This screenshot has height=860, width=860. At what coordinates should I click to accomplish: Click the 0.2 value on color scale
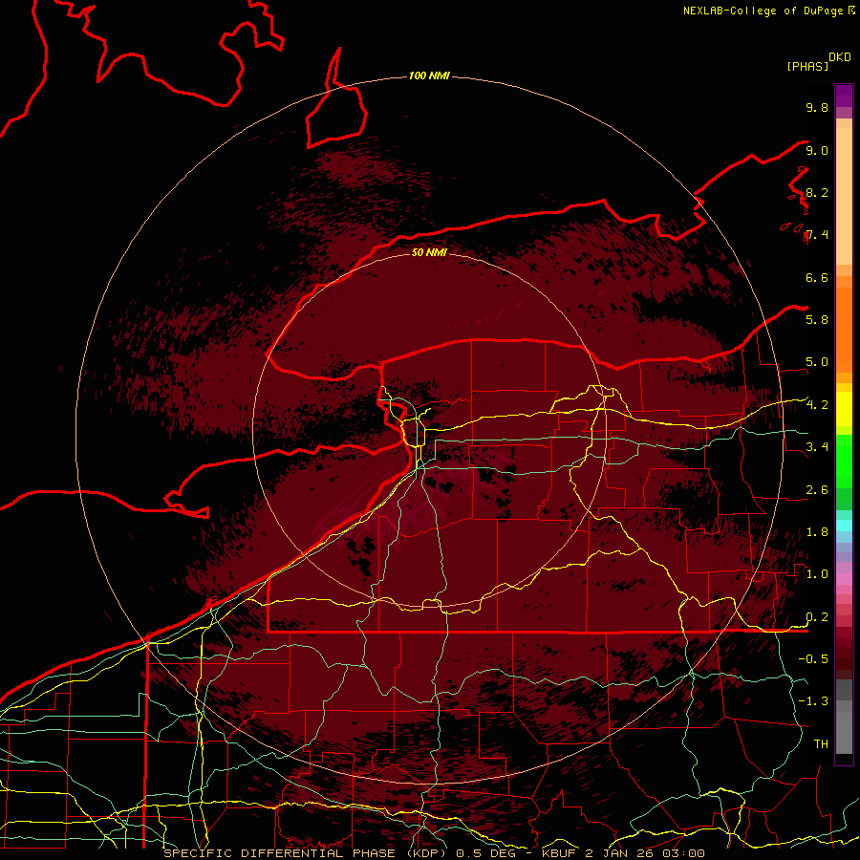pyautogui.click(x=817, y=617)
